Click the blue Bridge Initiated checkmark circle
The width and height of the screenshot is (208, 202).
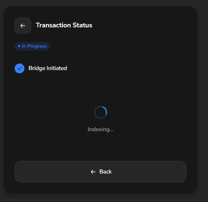(x=20, y=68)
